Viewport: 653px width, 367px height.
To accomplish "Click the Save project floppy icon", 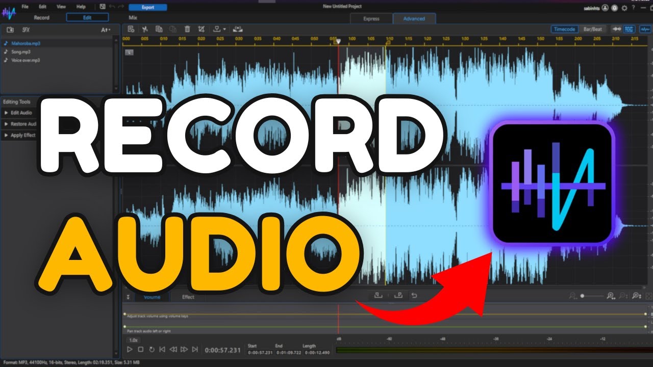I will point(103,7).
